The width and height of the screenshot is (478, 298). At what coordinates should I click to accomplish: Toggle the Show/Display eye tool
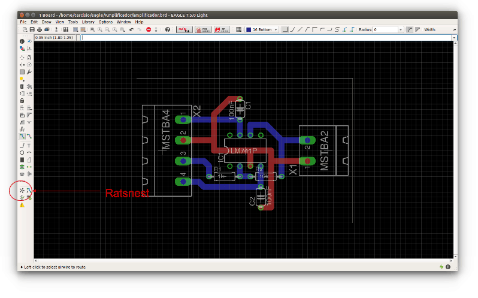pos(29,41)
